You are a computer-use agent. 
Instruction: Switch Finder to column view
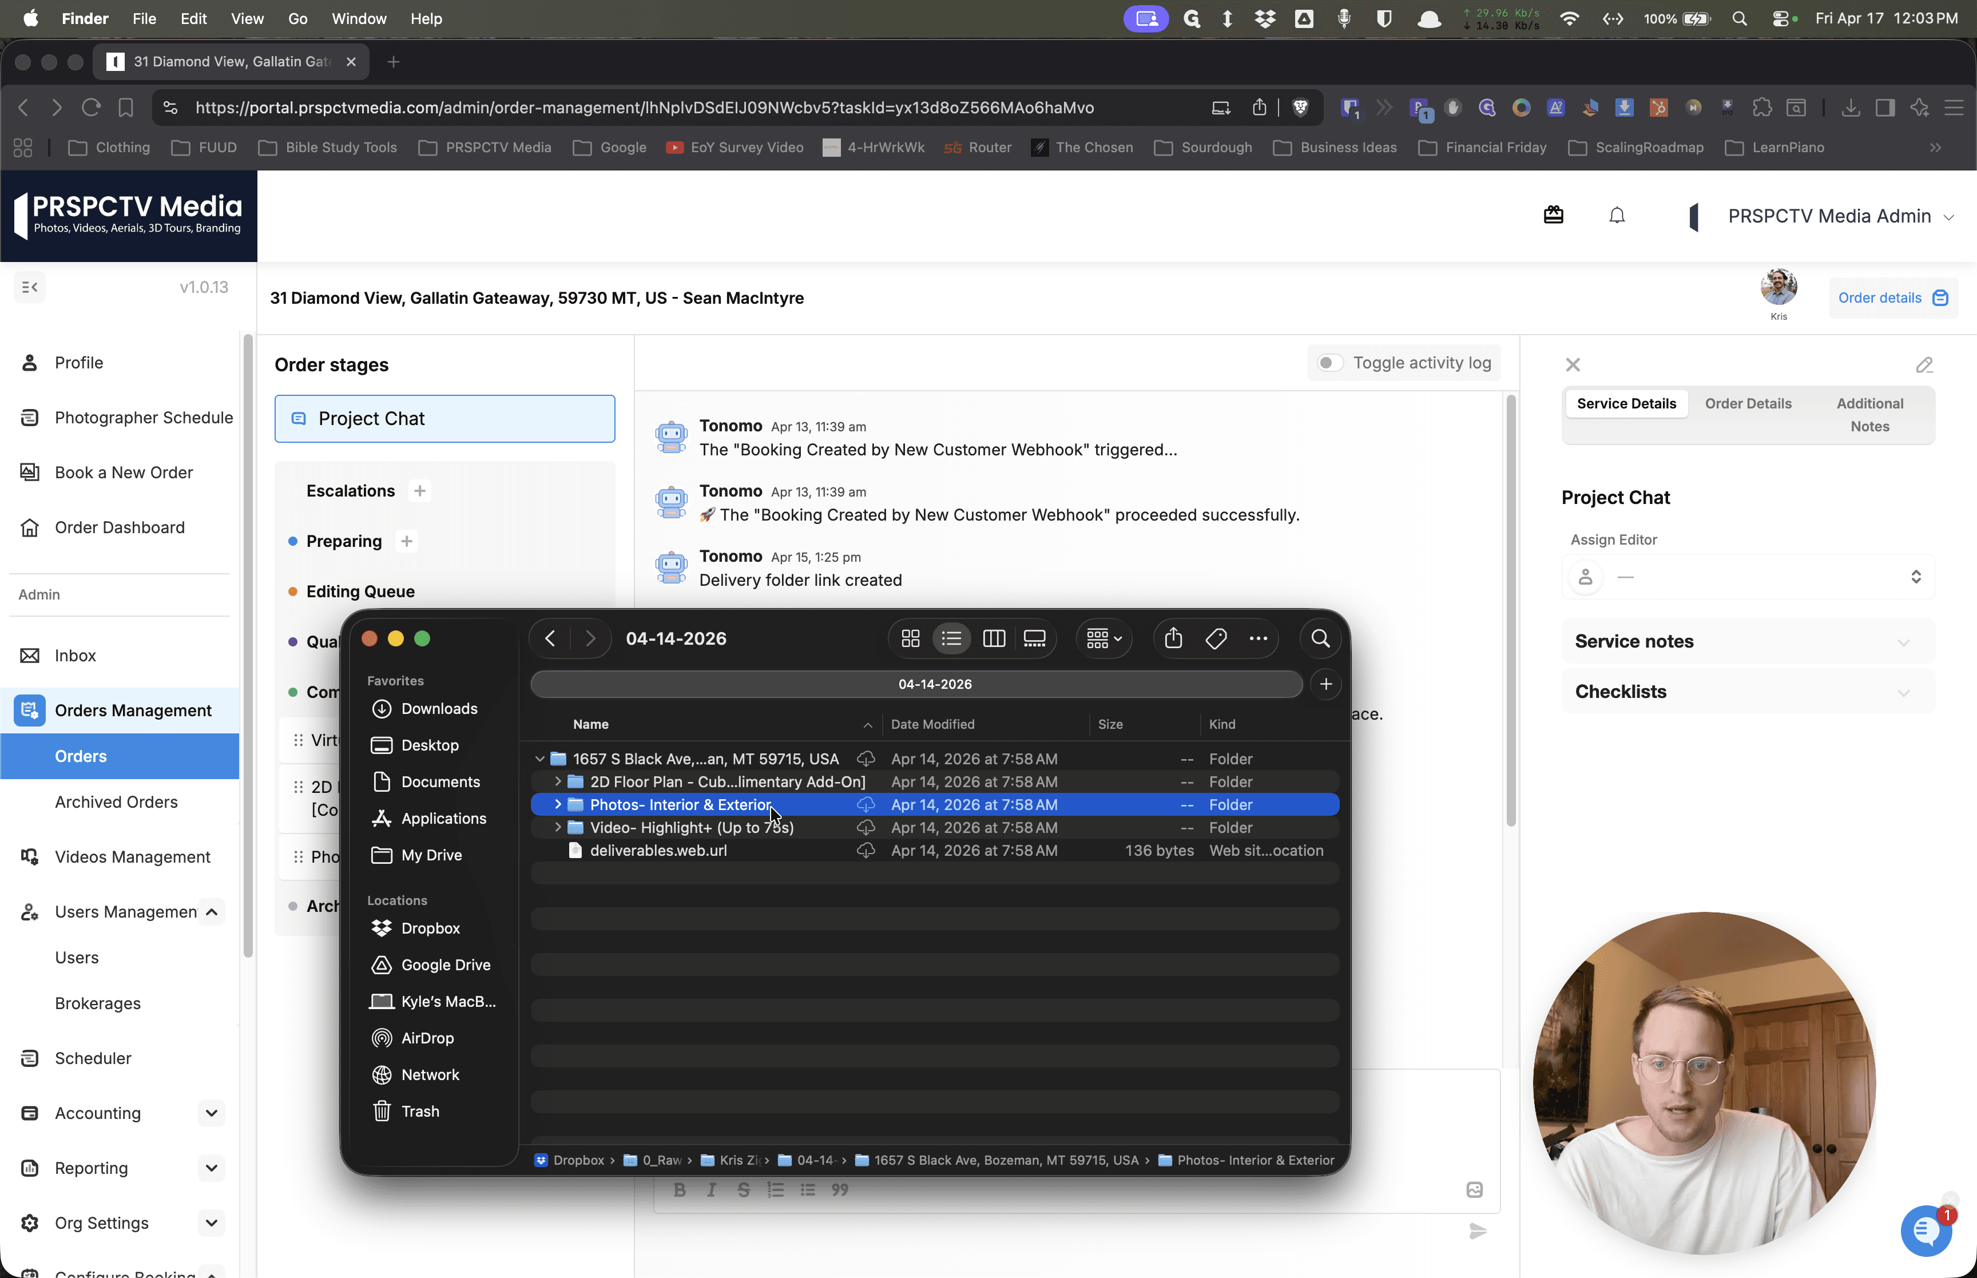993,638
